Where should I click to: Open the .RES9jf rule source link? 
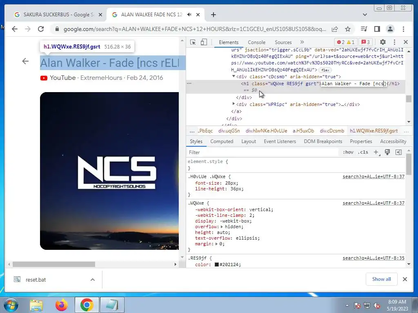click(x=374, y=258)
